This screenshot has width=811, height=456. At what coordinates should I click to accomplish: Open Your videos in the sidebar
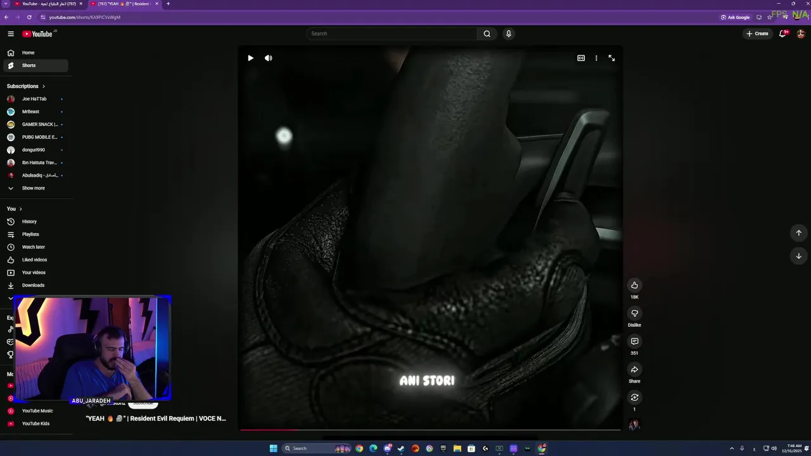click(35, 272)
